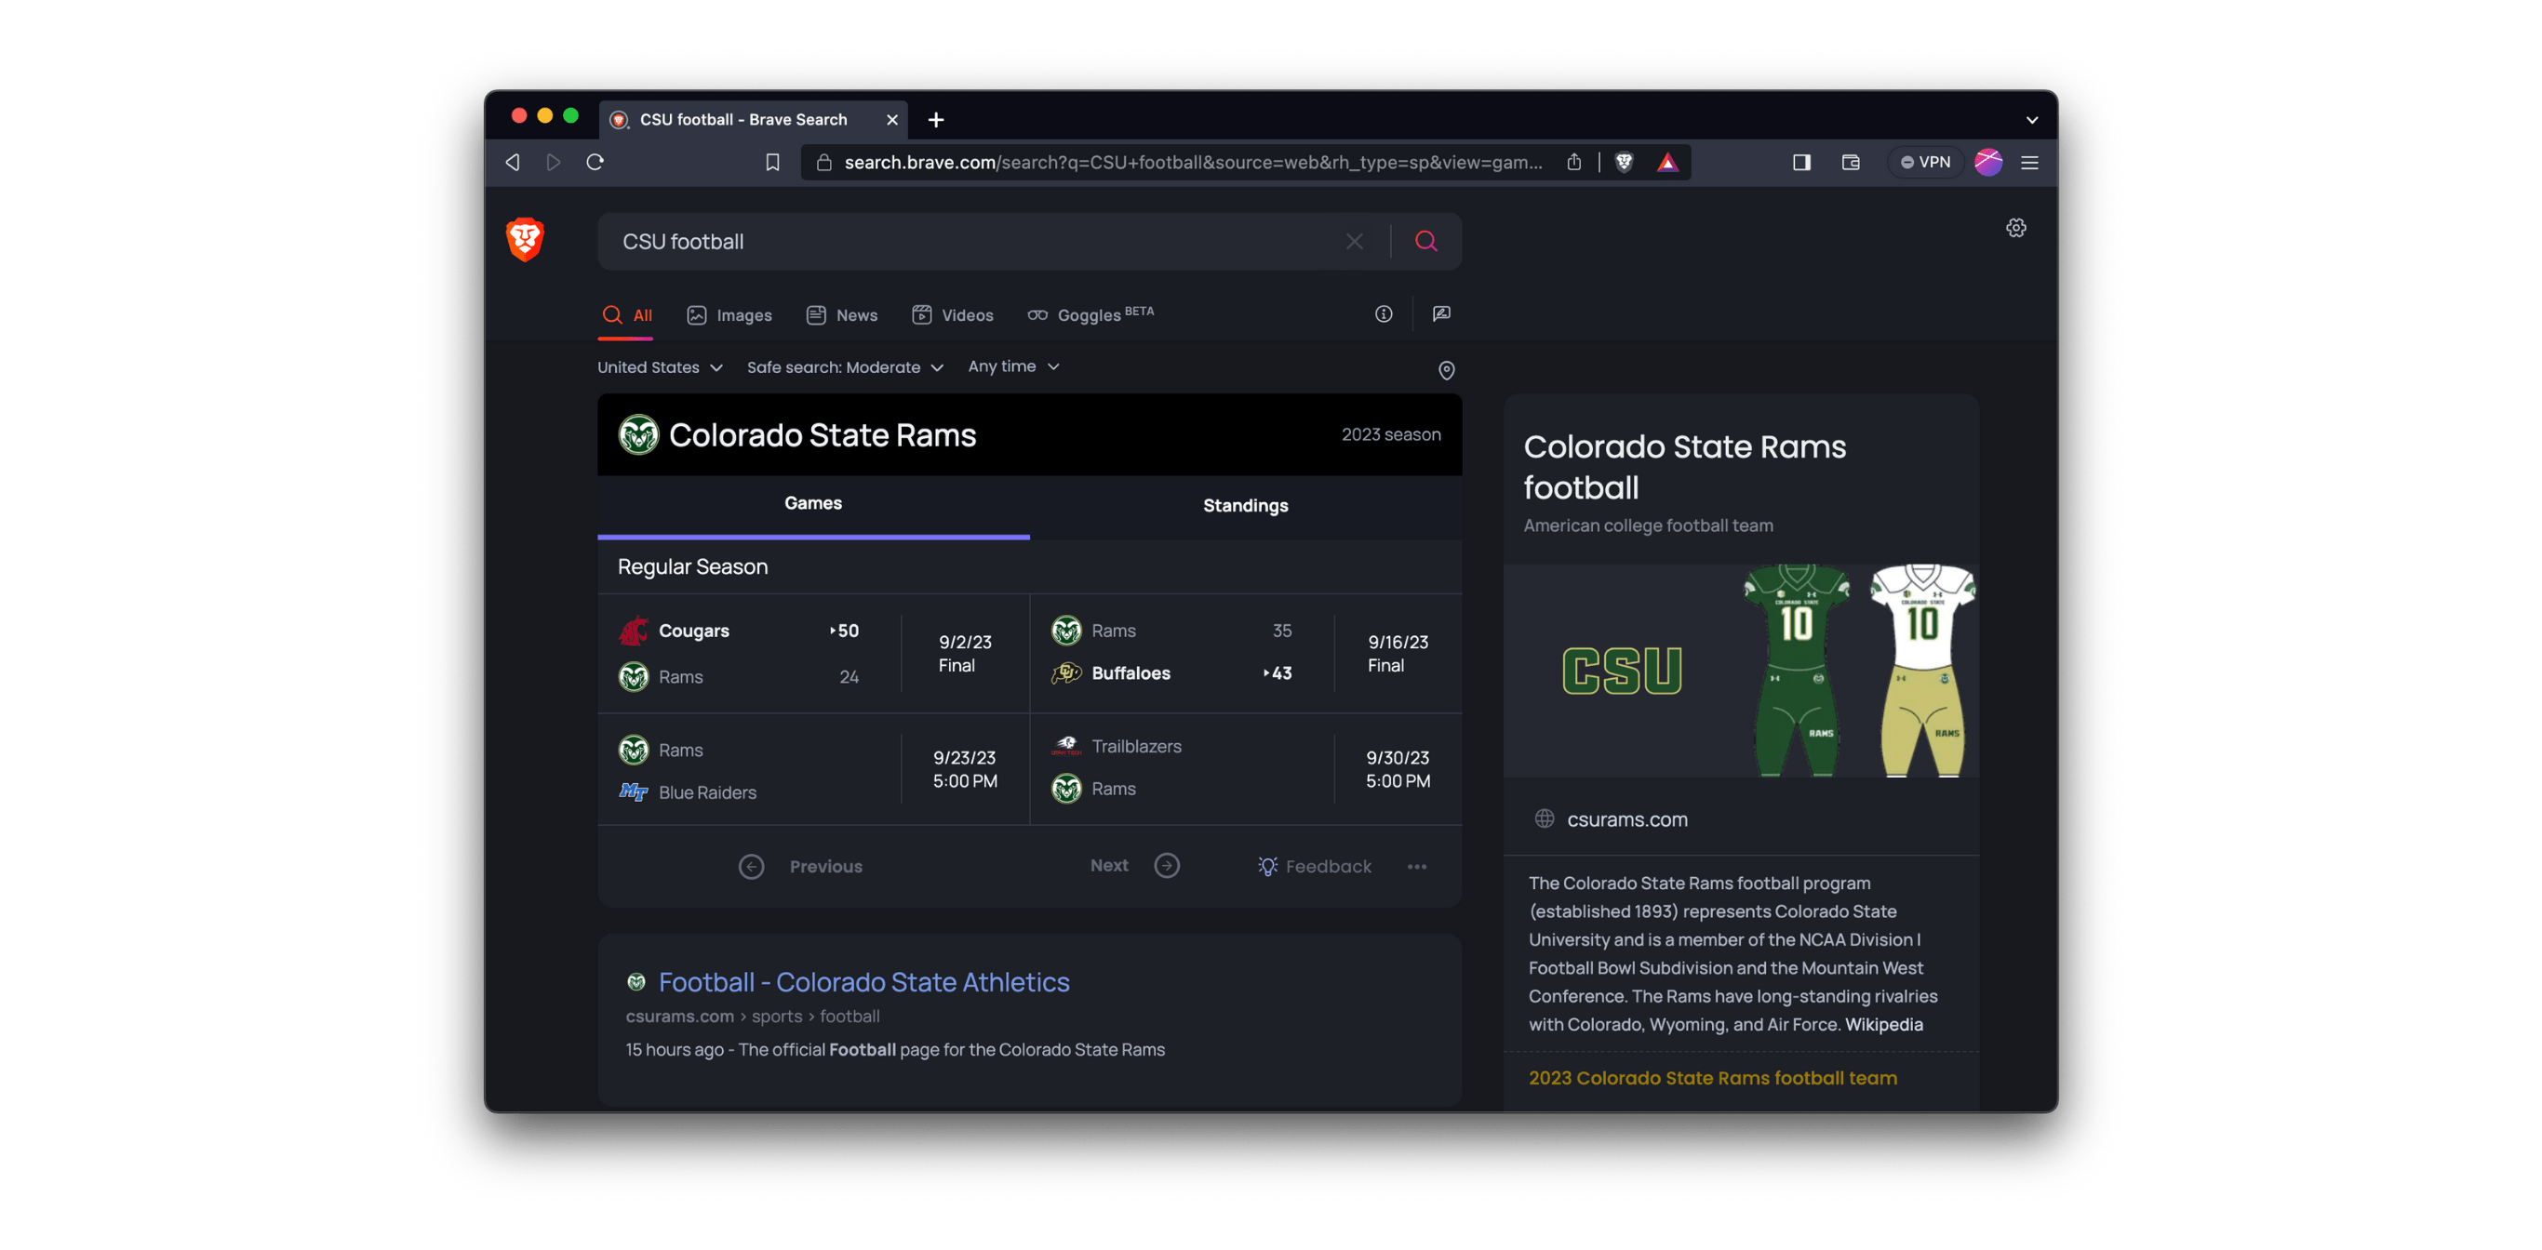This screenshot has height=1250, width=2542.
Task: Click the Cougars team logo
Action: pos(634,631)
